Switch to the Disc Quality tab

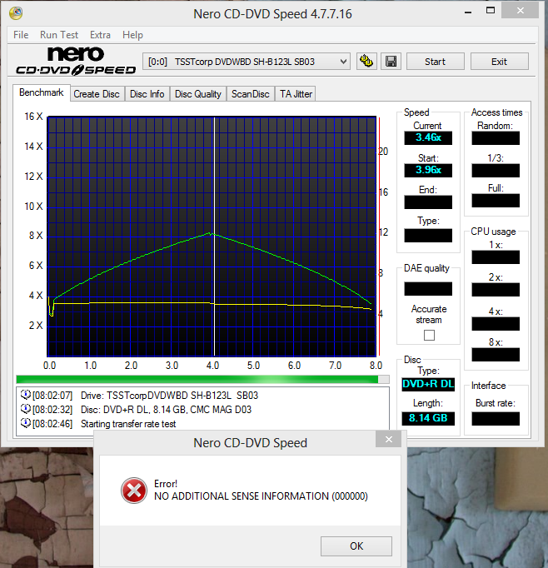pos(198,94)
